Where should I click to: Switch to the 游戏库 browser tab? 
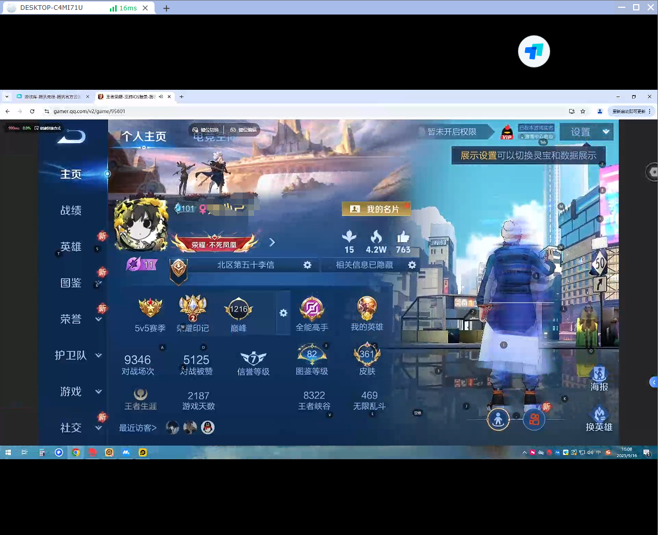click(52, 97)
